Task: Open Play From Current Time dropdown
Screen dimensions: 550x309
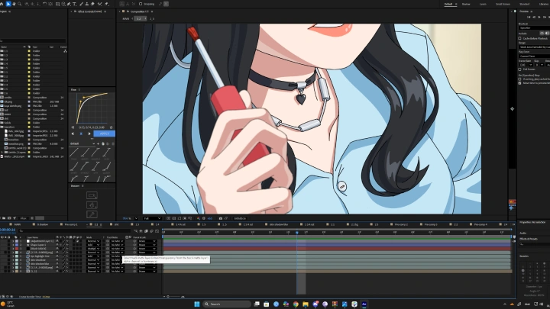Action: pos(534,56)
